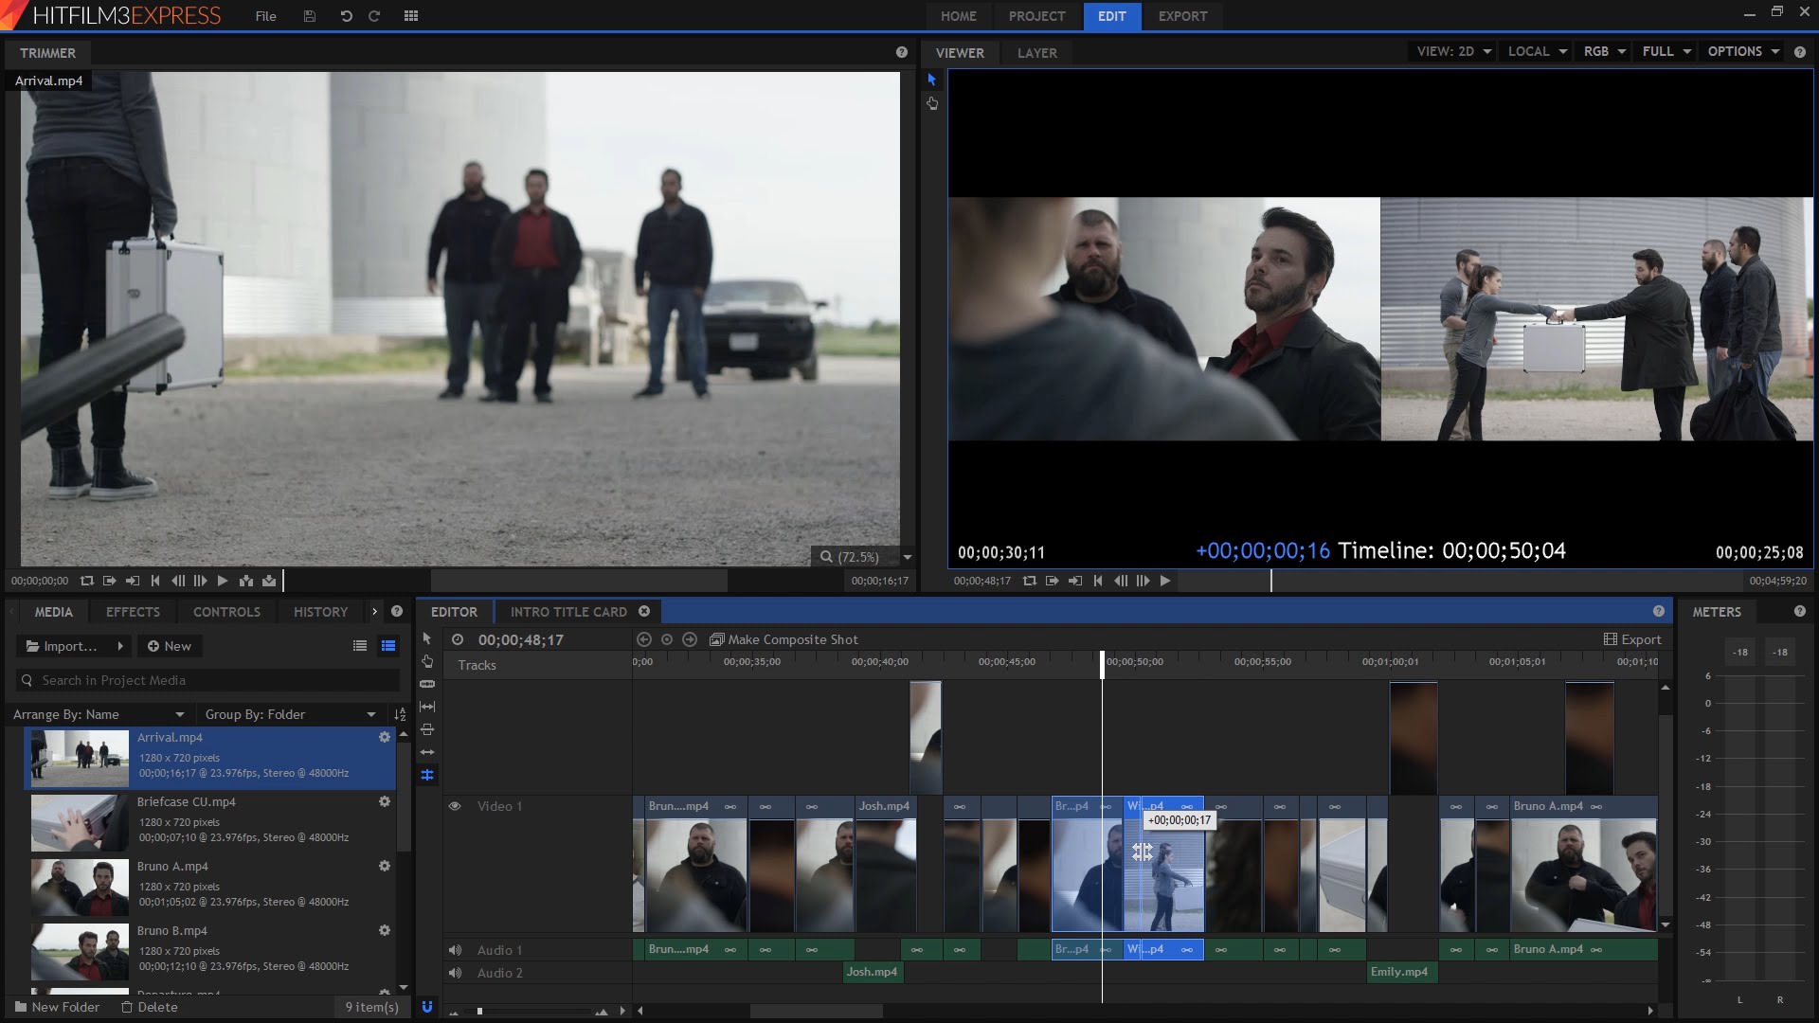Toggle Audio 1 track mute button
The width and height of the screenshot is (1819, 1023).
tap(454, 949)
